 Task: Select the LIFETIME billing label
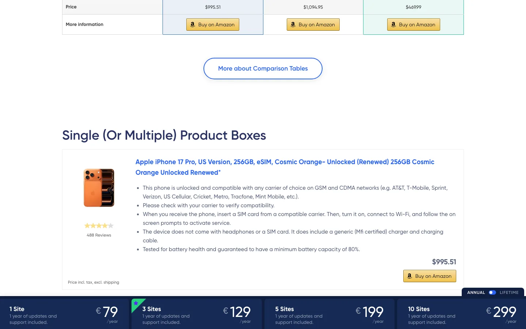(509, 292)
